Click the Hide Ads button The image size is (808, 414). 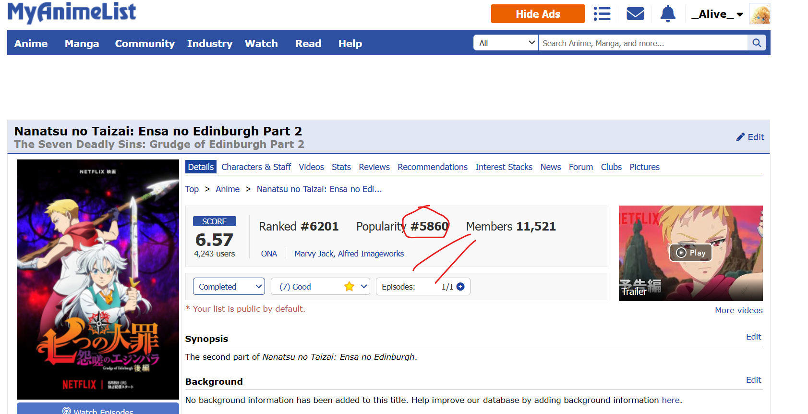tap(537, 14)
